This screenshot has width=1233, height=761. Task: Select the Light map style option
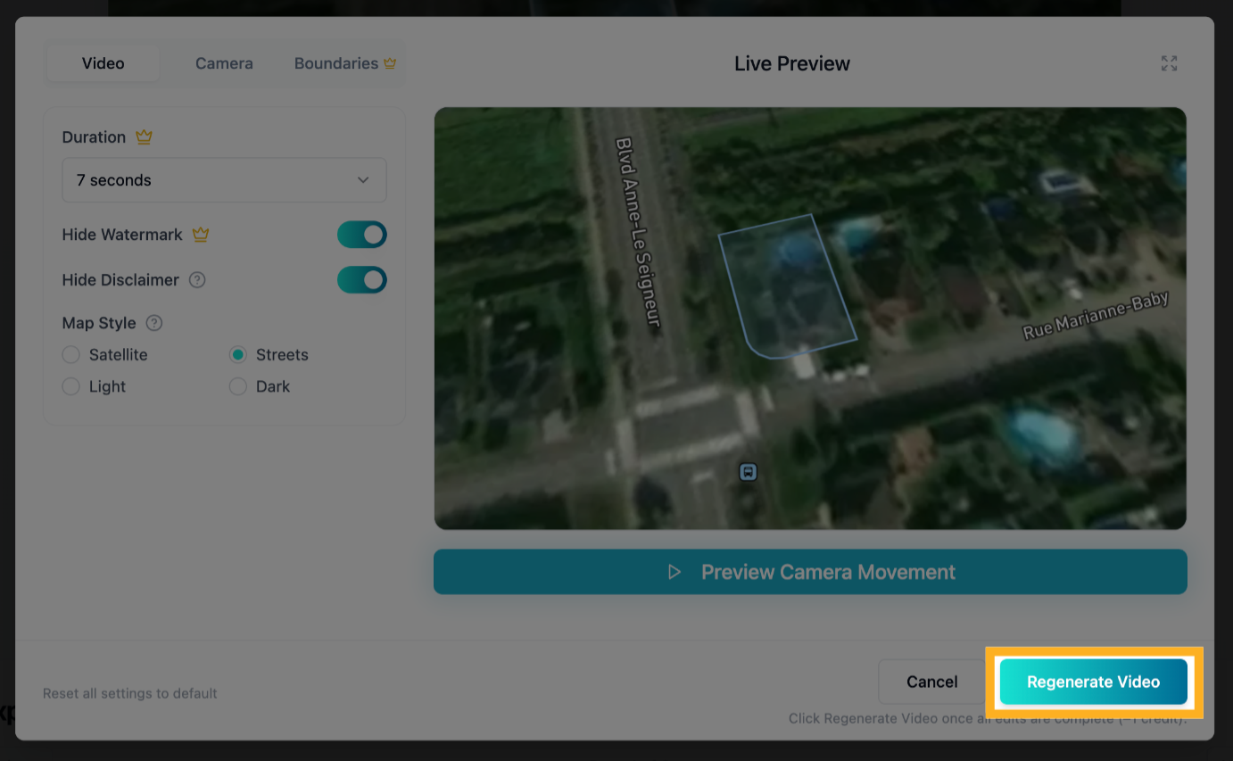point(71,387)
